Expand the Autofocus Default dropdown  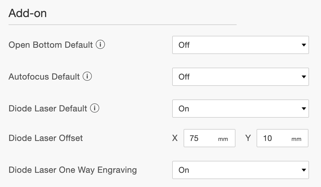241,77
